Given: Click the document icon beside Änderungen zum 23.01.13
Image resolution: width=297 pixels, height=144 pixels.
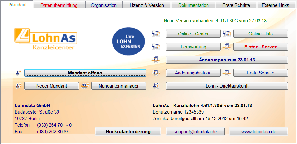Looking at the screenshot, I should pyautogui.click(x=156, y=60).
